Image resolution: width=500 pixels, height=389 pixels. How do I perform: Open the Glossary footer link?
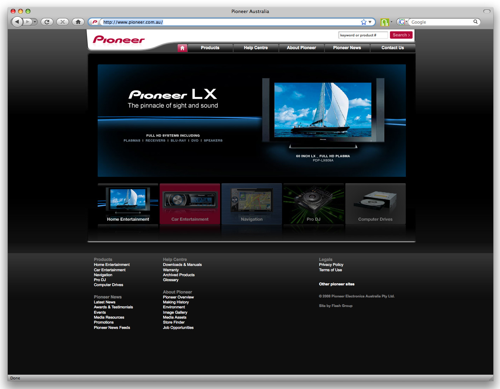coord(171,280)
